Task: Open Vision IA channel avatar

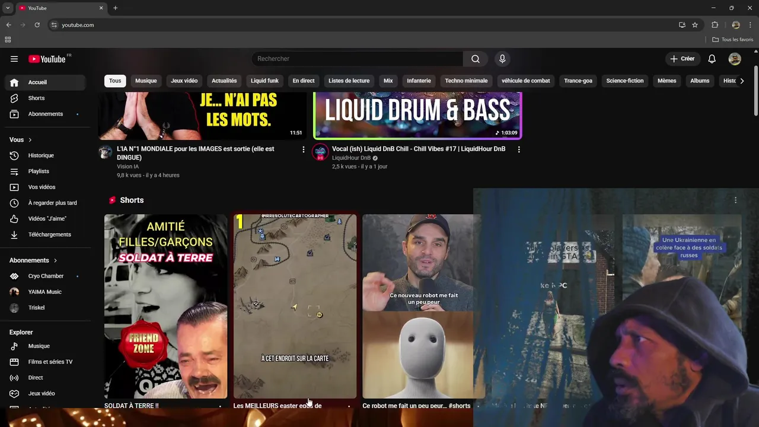Action: click(106, 152)
